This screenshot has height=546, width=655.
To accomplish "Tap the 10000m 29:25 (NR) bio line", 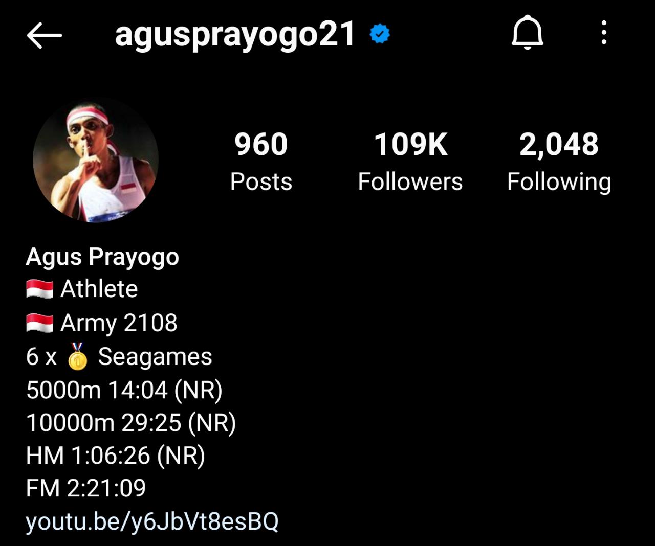I will click(x=131, y=423).
